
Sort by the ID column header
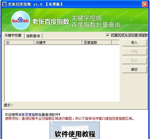(19, 42)
